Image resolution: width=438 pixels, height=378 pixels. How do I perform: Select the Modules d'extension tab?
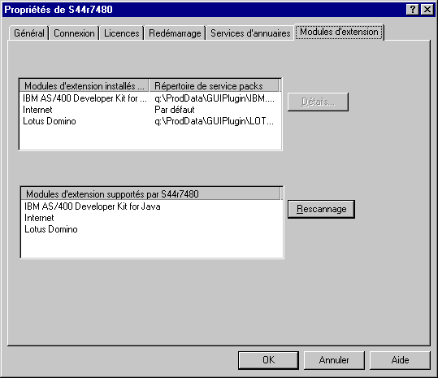click(x=339, y=32)
